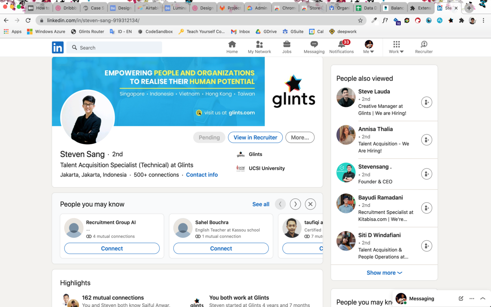Click inside the LinkedIn search field
Screen dimensions: 491x307
(x=114, y=47)
